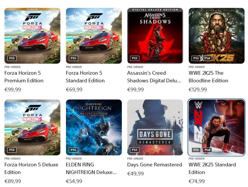Open the Forza Horizon 5 Standard Edition cover art

coord(94,36)
